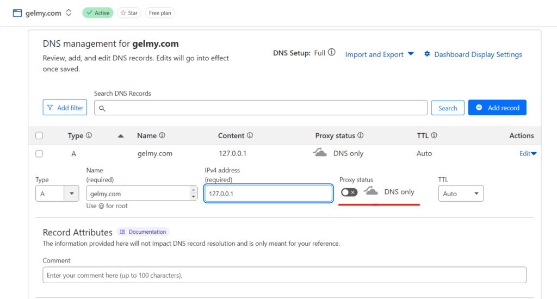Click the Free plan badge
Viewport: 557px width, 299px height.
click(160, 13)
